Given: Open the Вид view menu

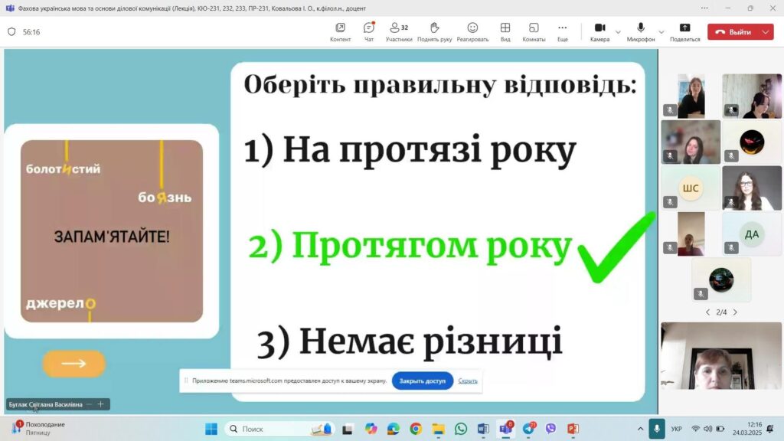Looking at the screenshot, I should (505, 31).
